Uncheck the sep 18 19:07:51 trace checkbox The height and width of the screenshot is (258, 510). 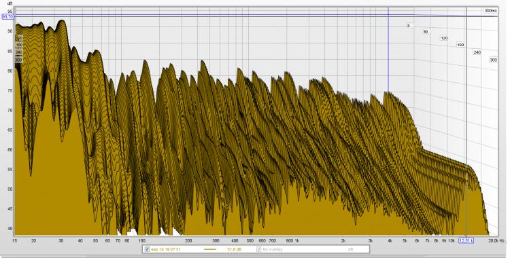pyautogui.click(x=147, y=249)
